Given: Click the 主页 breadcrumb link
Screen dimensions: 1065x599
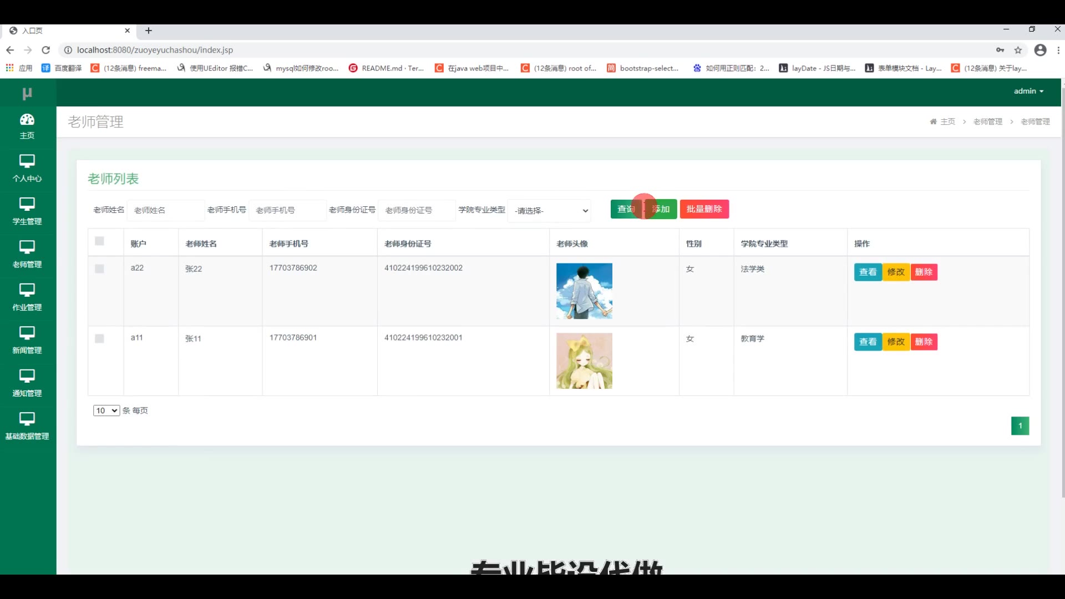Looking at the screenshot, I should pyautogui.click(x=947, y=121).
